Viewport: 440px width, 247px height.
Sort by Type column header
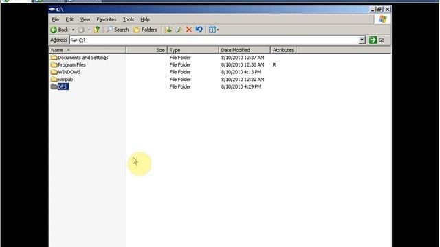193,50
